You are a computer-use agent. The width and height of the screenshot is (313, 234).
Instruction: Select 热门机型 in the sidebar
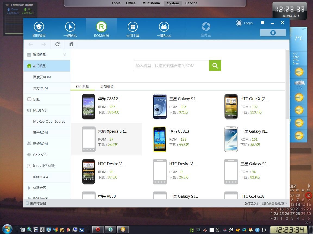pos(47,66)
